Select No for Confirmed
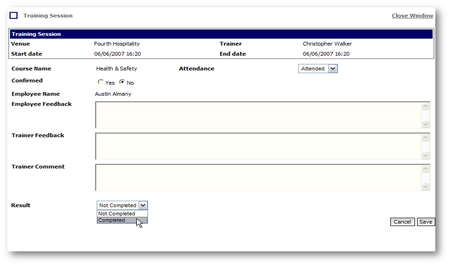Screen dimensions: 450x266 coord(122,82)
